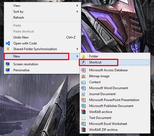Image resolution: width=154 pixels, height=136 pixels.
Task: Click the Microsoft Access Database icon
Action: 83,70
